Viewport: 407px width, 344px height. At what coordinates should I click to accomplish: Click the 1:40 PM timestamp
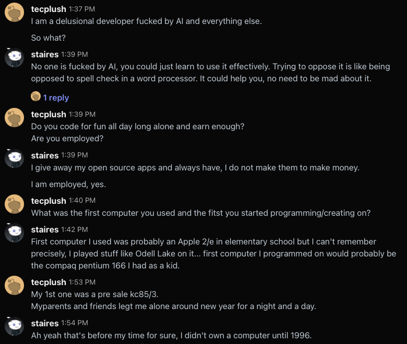(x=82, y=201)
